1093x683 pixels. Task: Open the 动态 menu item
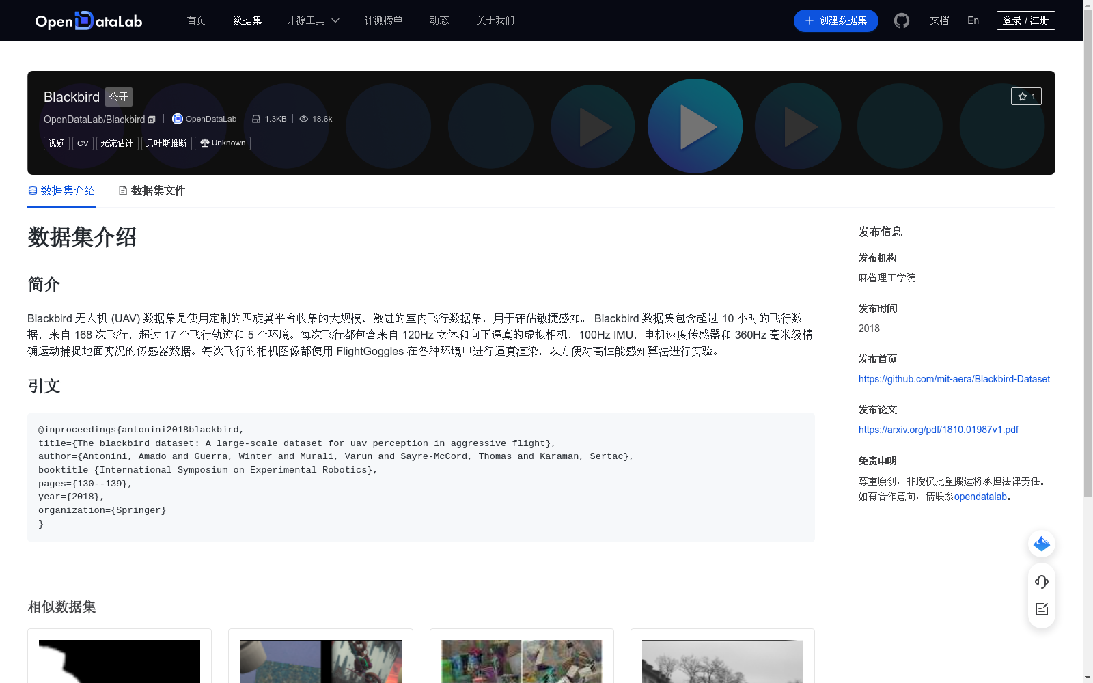coord(439,20)
